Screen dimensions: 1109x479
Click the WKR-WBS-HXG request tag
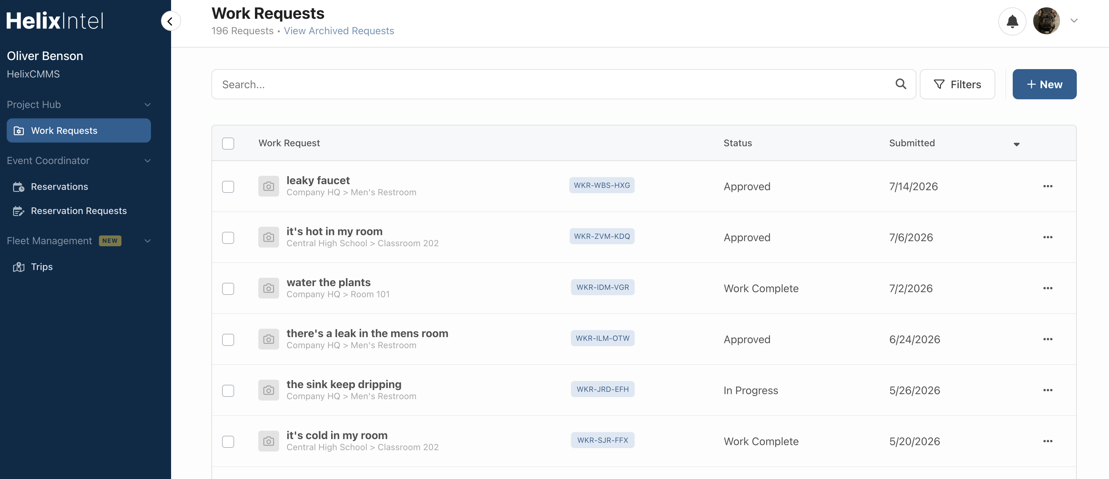(602, 185)
